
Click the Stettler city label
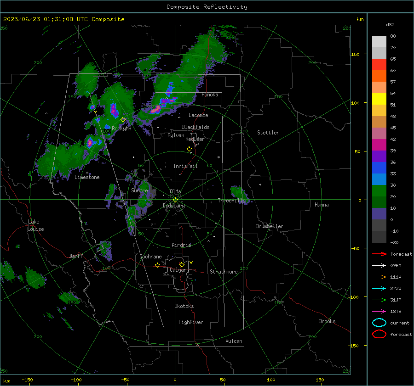pos(268,133)
